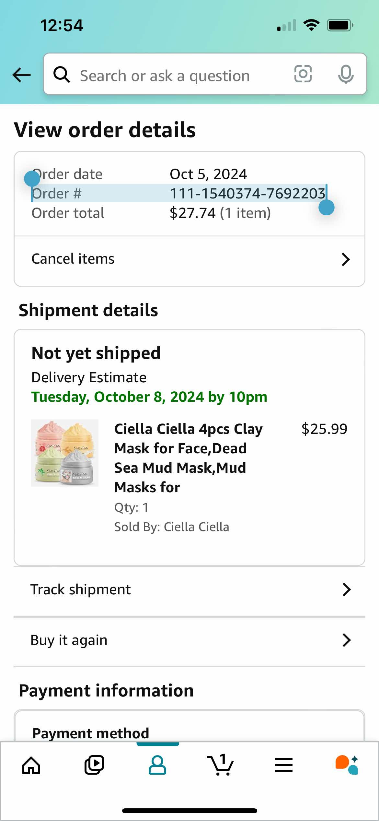
Task: Open the Home tab icon
Action: pyautogui.click(x=31, y=765)
